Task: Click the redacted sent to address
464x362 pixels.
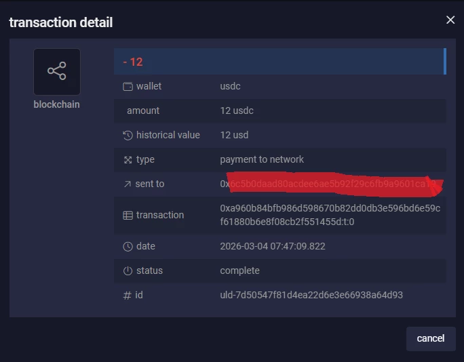Action: [x=332, y=184]
